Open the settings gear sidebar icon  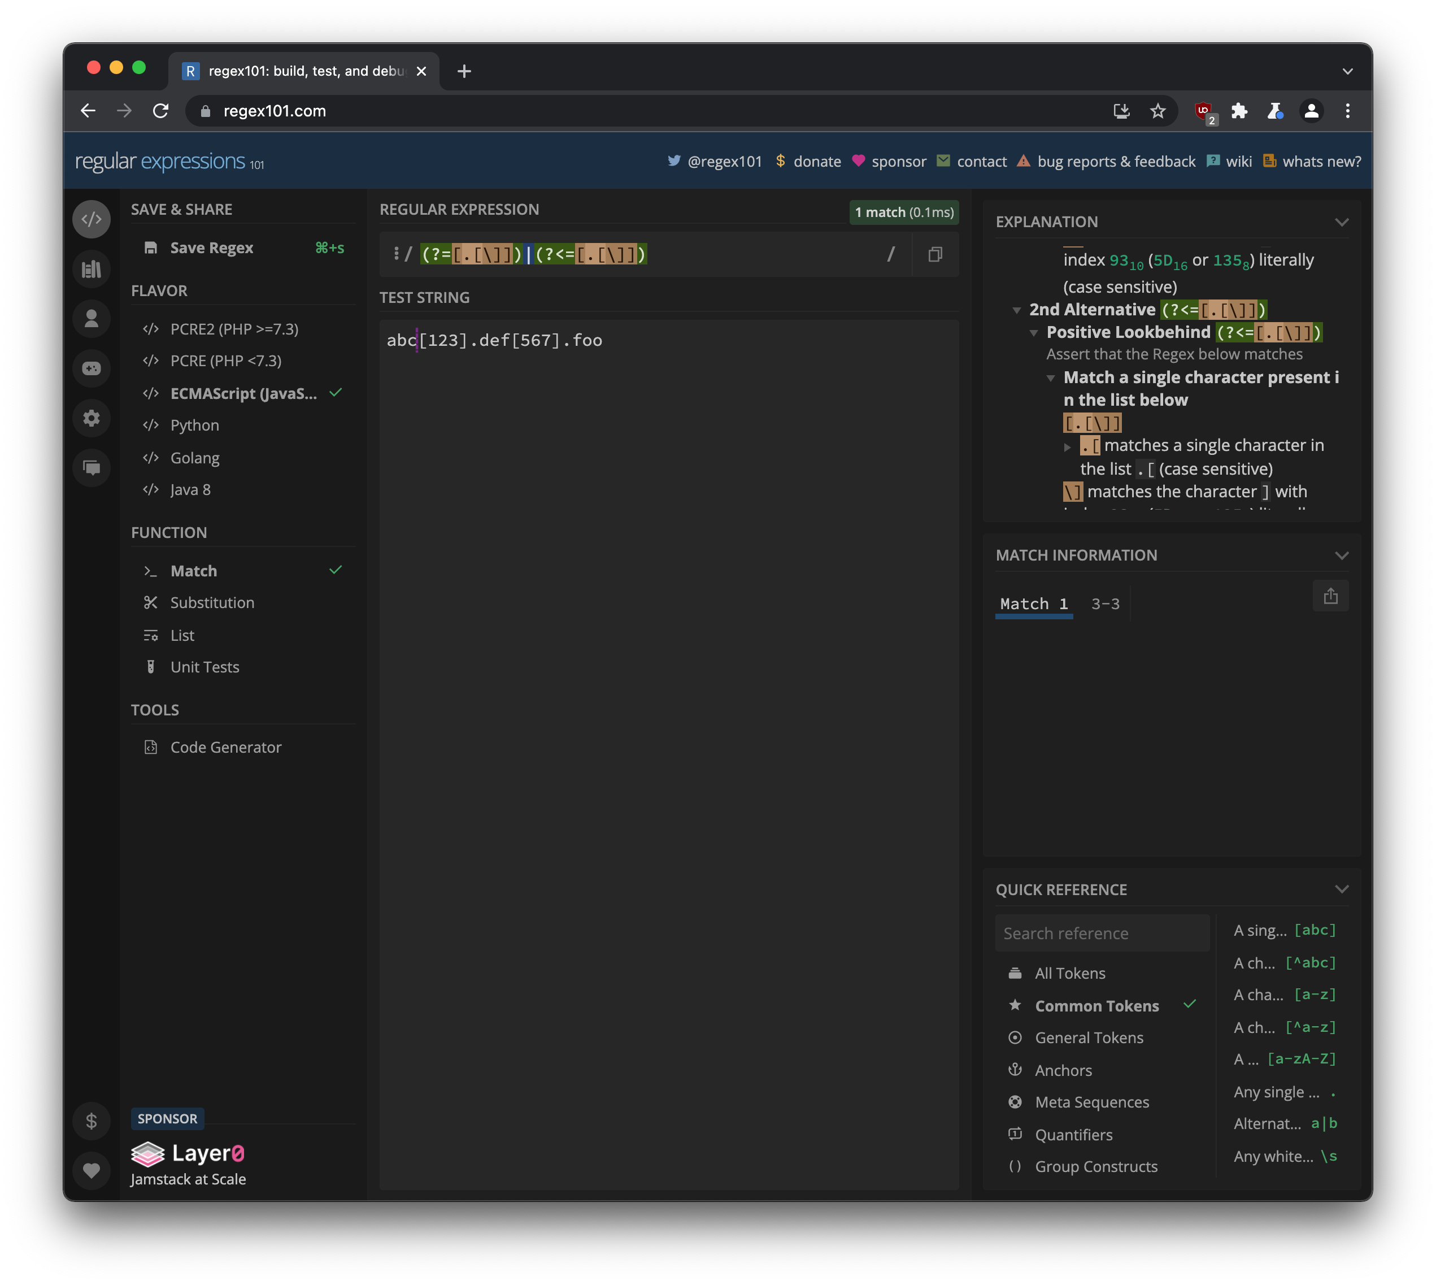(91, 418)
